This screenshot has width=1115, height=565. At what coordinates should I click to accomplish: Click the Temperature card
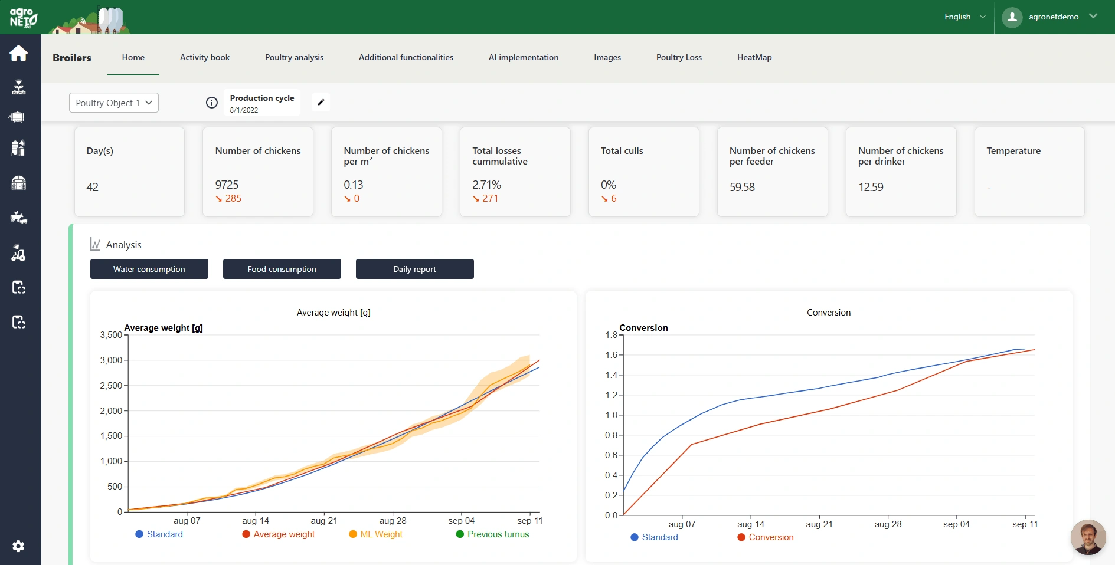point(1029,172)
